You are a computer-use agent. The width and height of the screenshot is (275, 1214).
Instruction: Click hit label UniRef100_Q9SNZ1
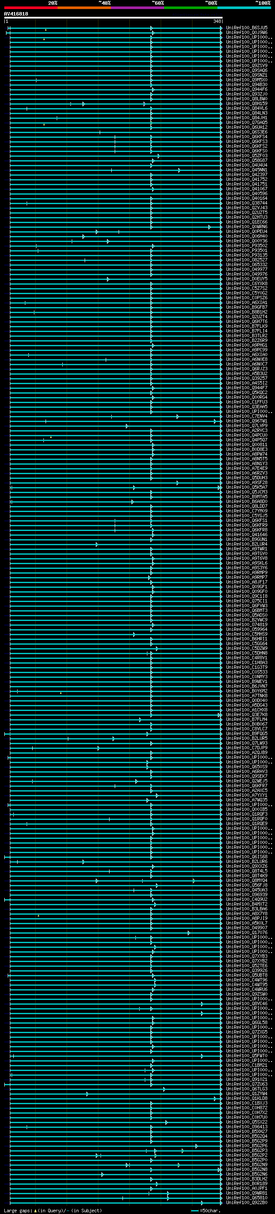pyautogui.click(x=247, y=75)
